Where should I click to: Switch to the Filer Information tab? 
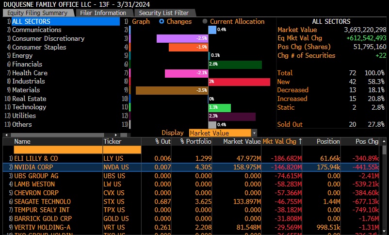tap(103, 13)
